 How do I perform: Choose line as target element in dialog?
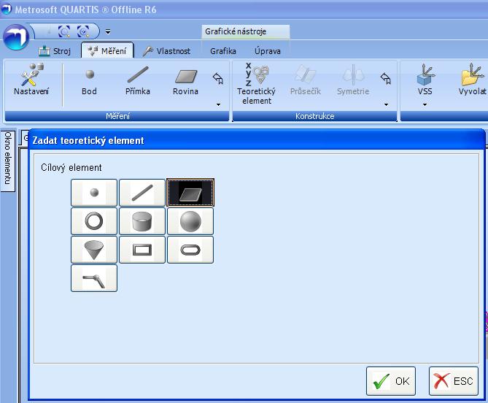(142, 193)
